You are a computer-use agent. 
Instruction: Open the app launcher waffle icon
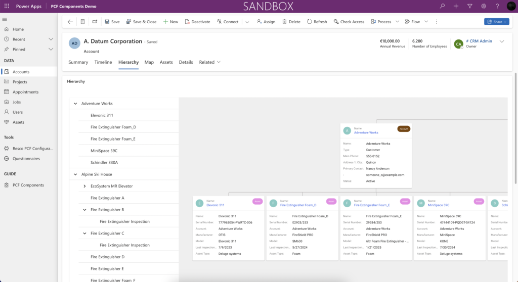(x=7, y=6)
